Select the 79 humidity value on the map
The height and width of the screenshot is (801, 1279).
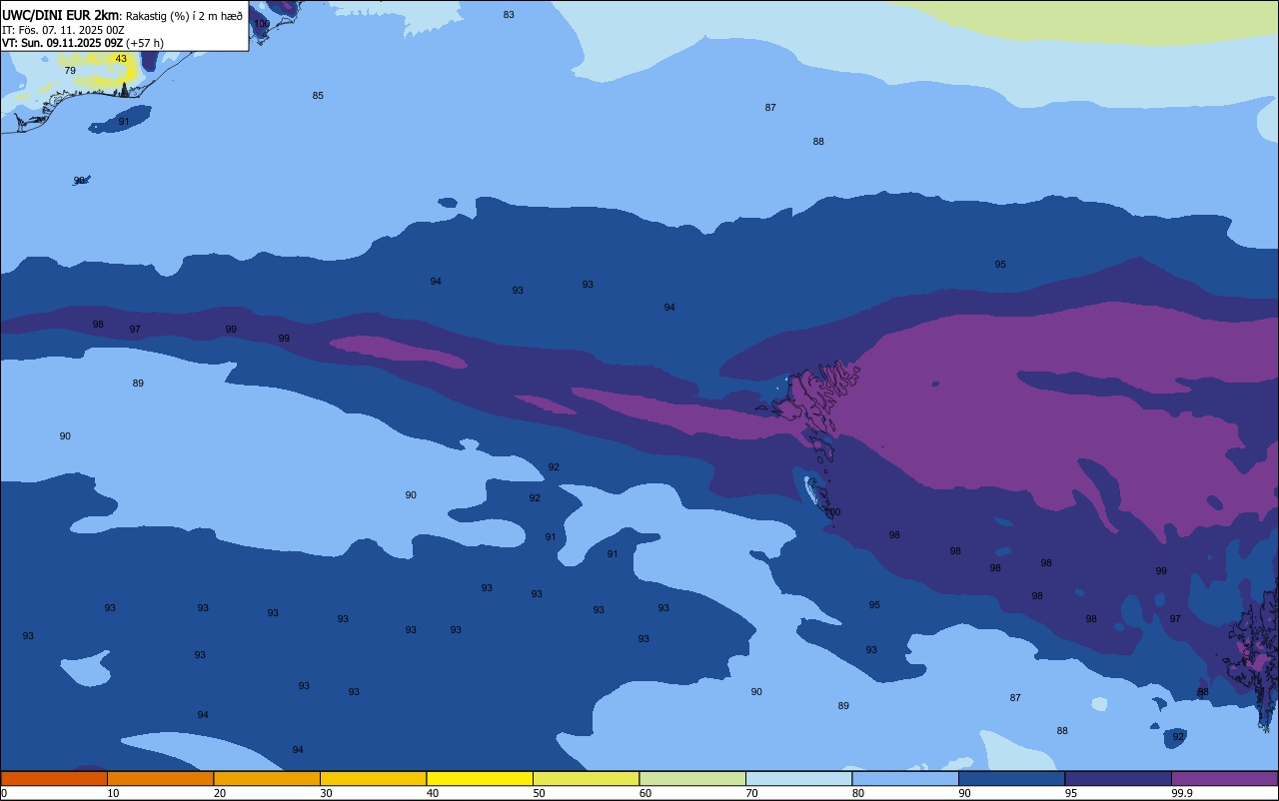point(70,71)
